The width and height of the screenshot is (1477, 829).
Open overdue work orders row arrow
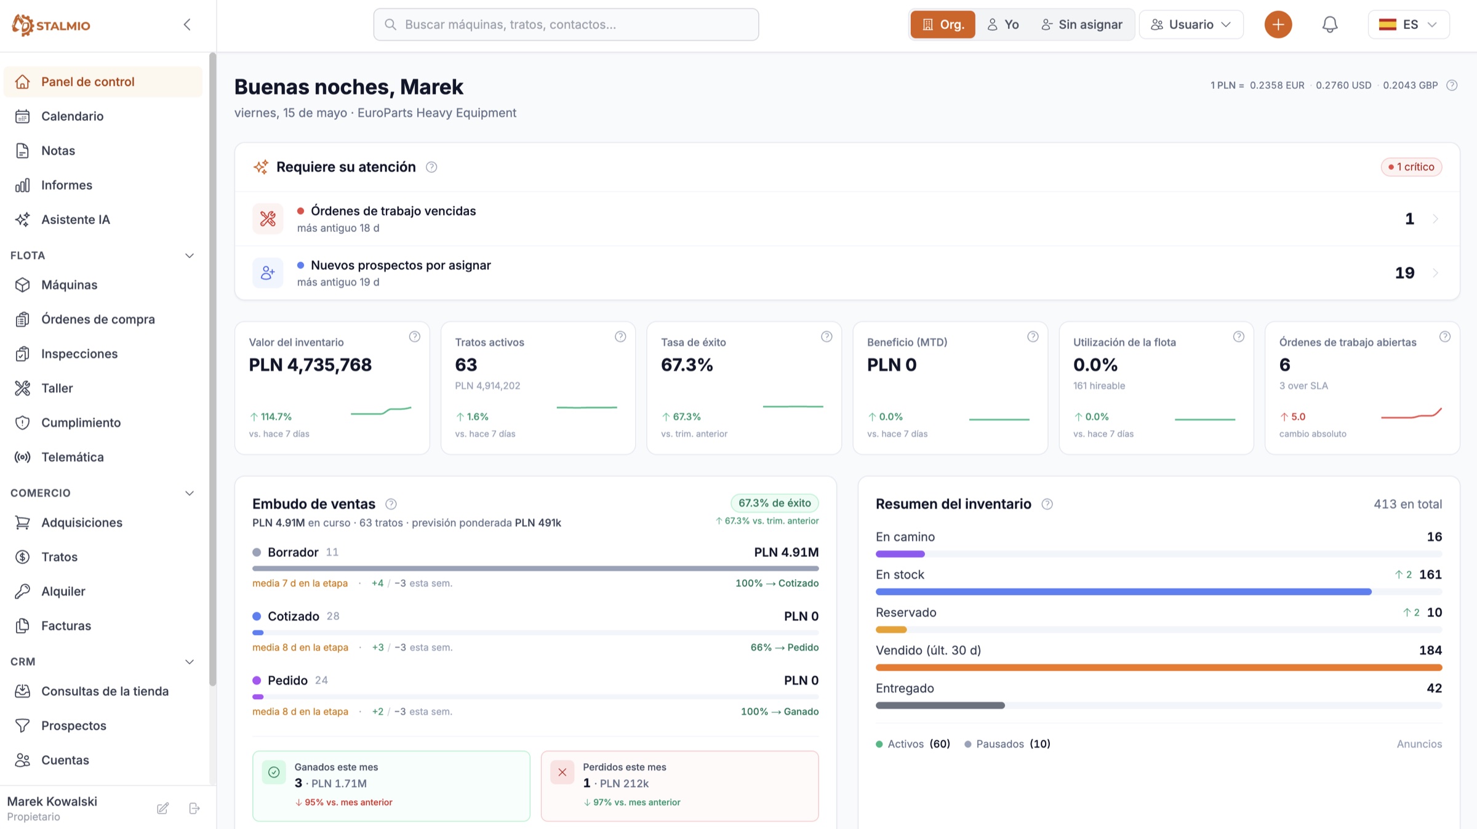point(1435,218)
